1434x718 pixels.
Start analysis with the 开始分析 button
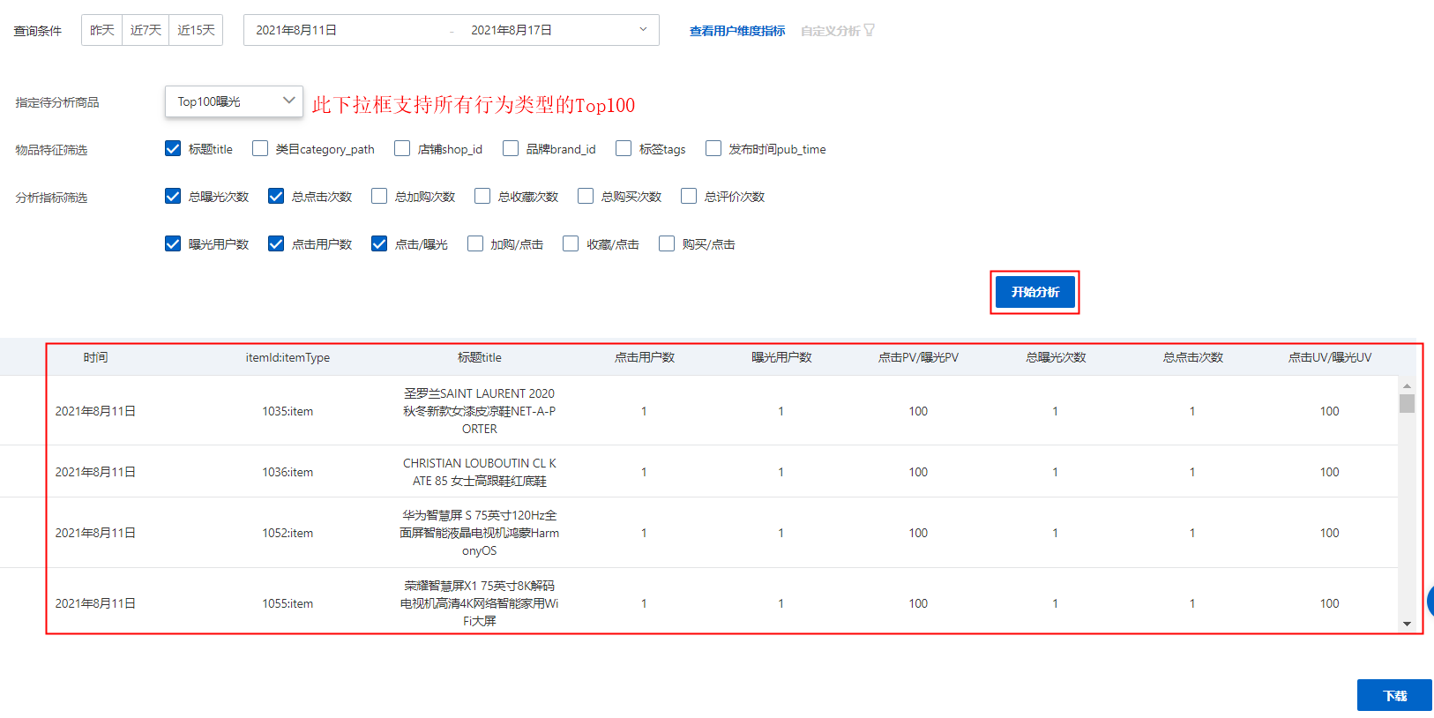(1035, 292)
